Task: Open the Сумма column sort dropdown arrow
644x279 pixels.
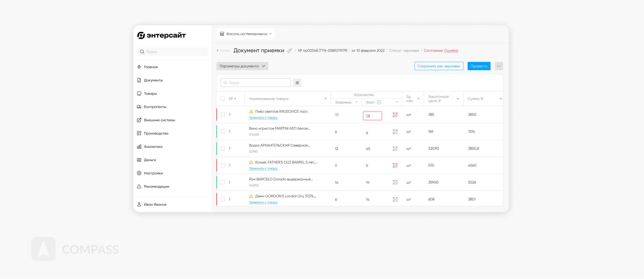Action: coord(501,99)
